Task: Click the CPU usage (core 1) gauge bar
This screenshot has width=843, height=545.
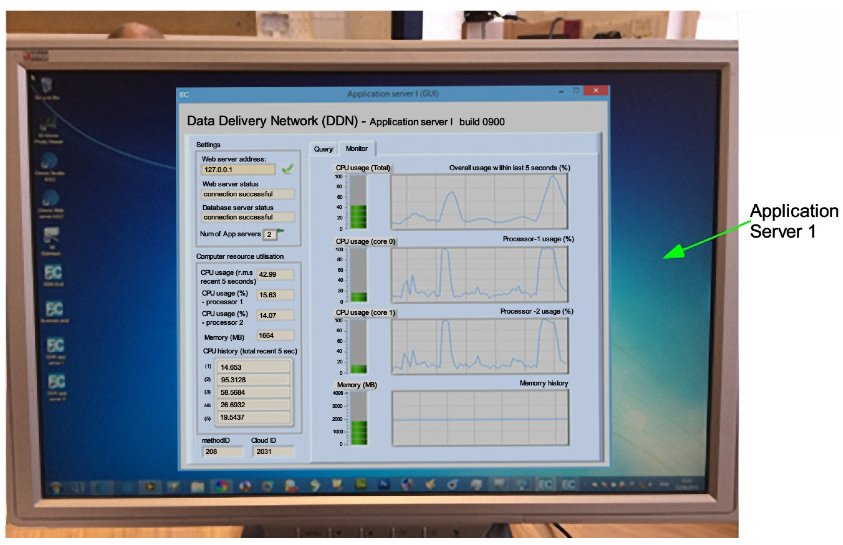Action: pos(358,346)
